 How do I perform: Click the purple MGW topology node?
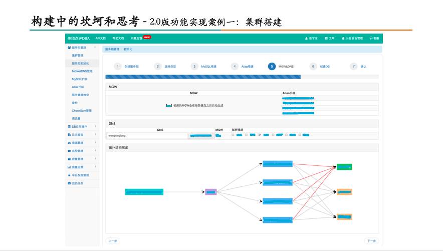[211, 192]
